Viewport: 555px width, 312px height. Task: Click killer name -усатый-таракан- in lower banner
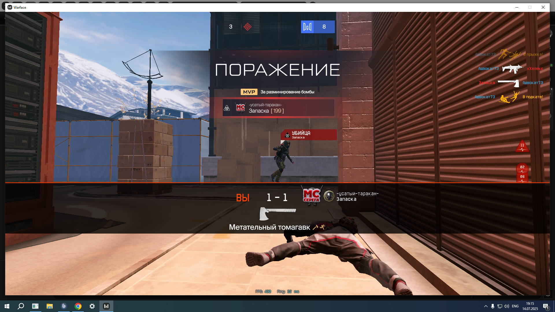pos(357,194)
